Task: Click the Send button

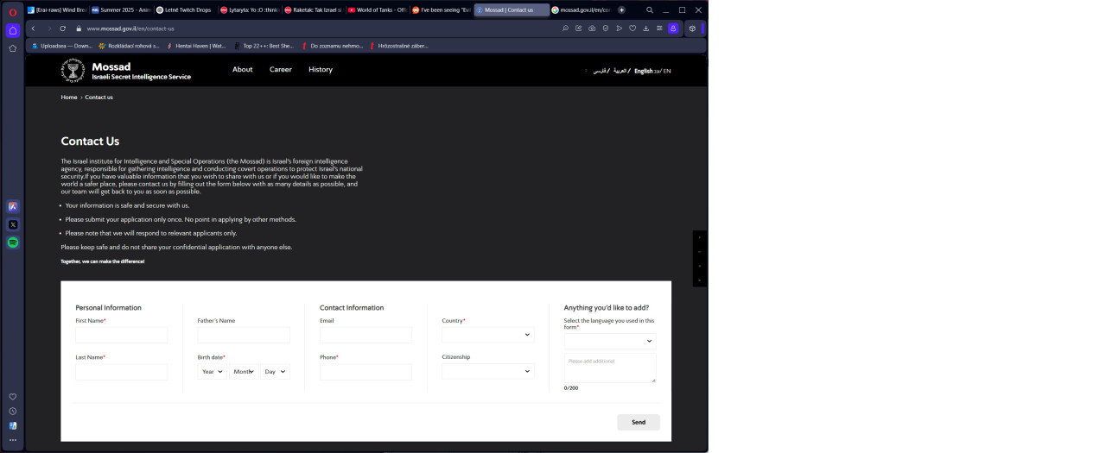Action: pos(639,422)
